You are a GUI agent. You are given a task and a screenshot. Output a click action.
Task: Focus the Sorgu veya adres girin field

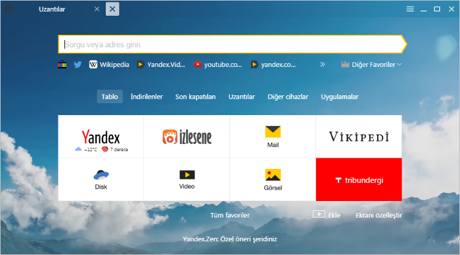[x=230, y=44]
